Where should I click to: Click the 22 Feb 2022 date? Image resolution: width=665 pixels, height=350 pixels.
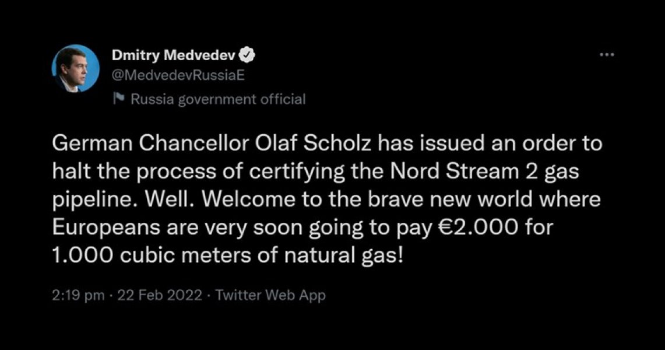pyautogui.click(x=160, y=295)
